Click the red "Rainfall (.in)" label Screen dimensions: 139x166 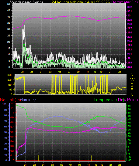pyautogui.click(x=10, y=100)
